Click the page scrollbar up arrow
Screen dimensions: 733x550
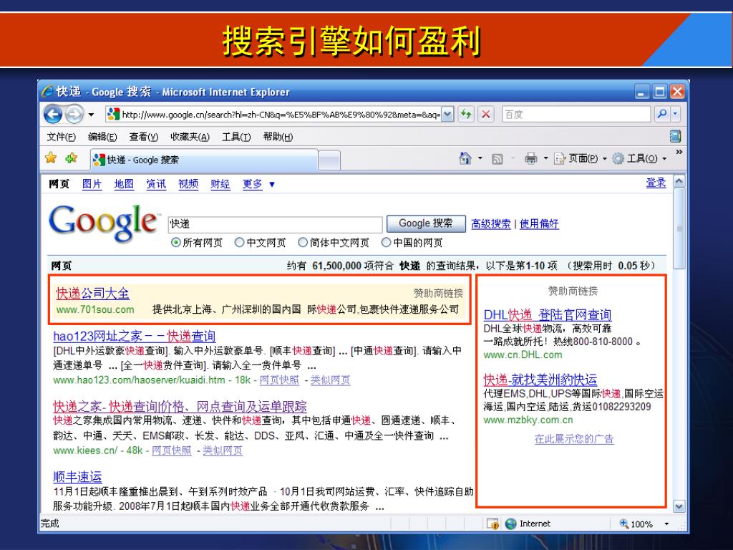[679, 181]
